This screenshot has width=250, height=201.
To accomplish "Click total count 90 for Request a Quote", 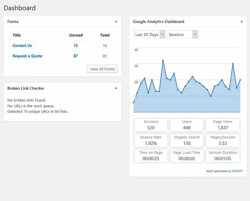I will click(x=104, y=56).
